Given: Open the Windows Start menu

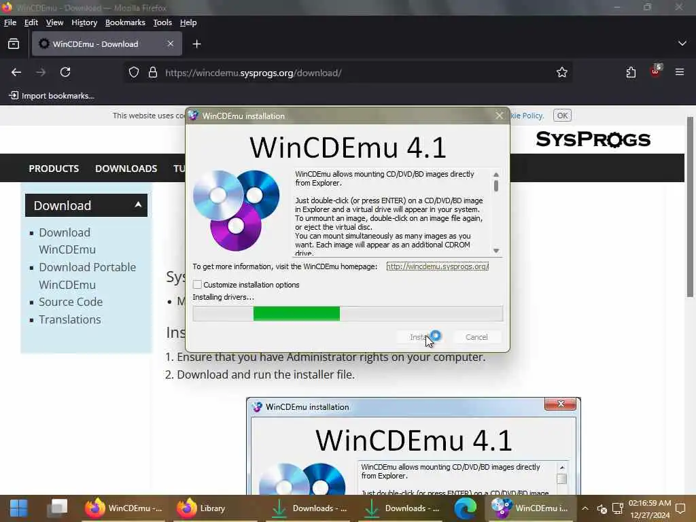Looking at the screenshot, I should pyautogui.click(x=18, y=508).
